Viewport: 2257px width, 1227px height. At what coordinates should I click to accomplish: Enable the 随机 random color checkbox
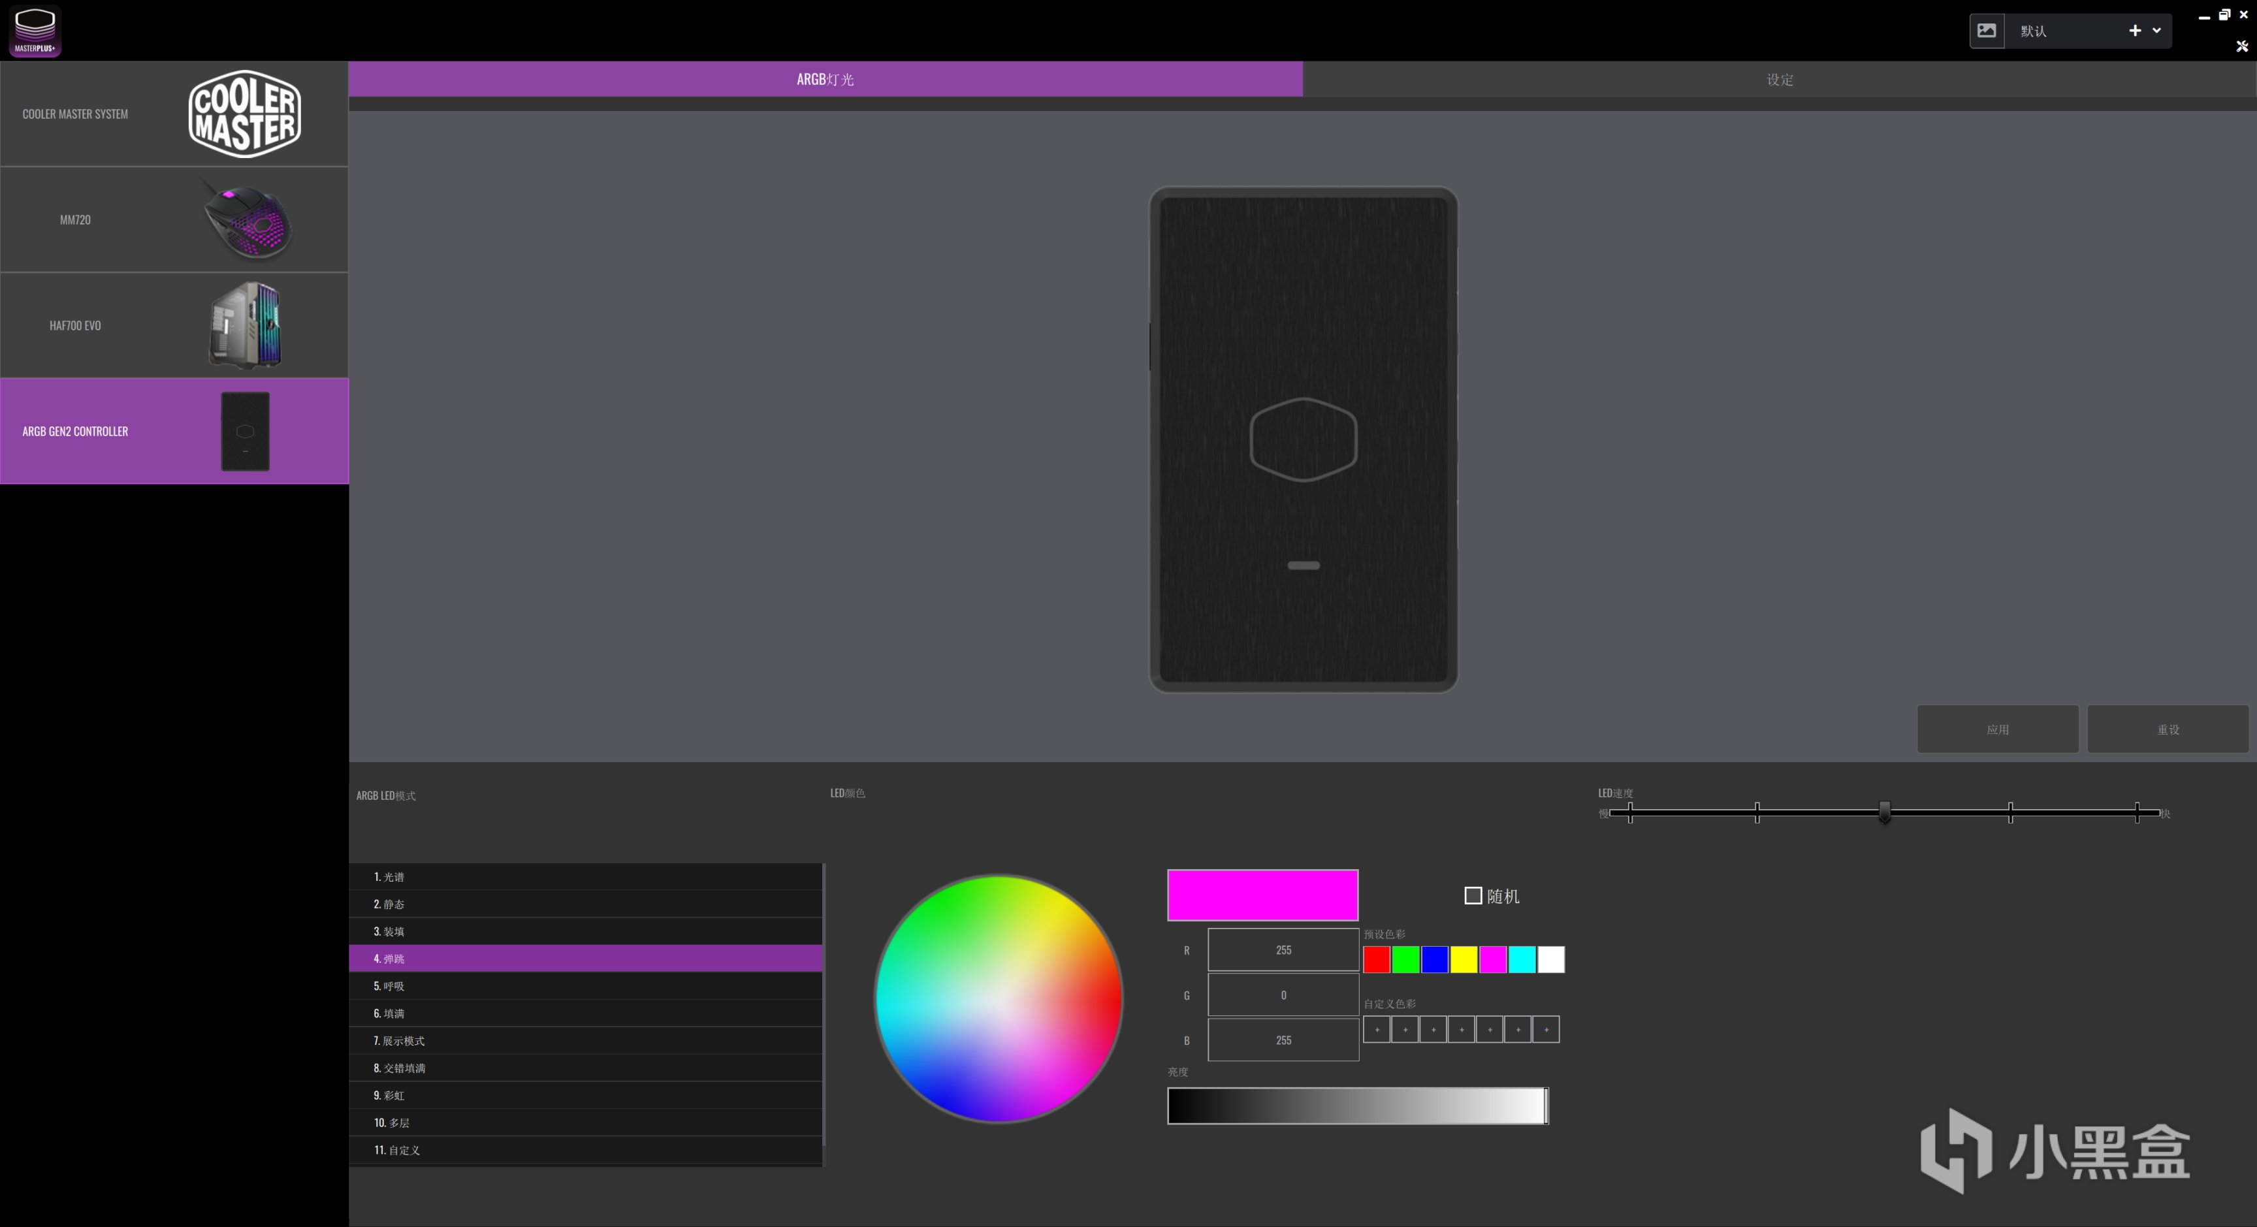pos(1473,895)
